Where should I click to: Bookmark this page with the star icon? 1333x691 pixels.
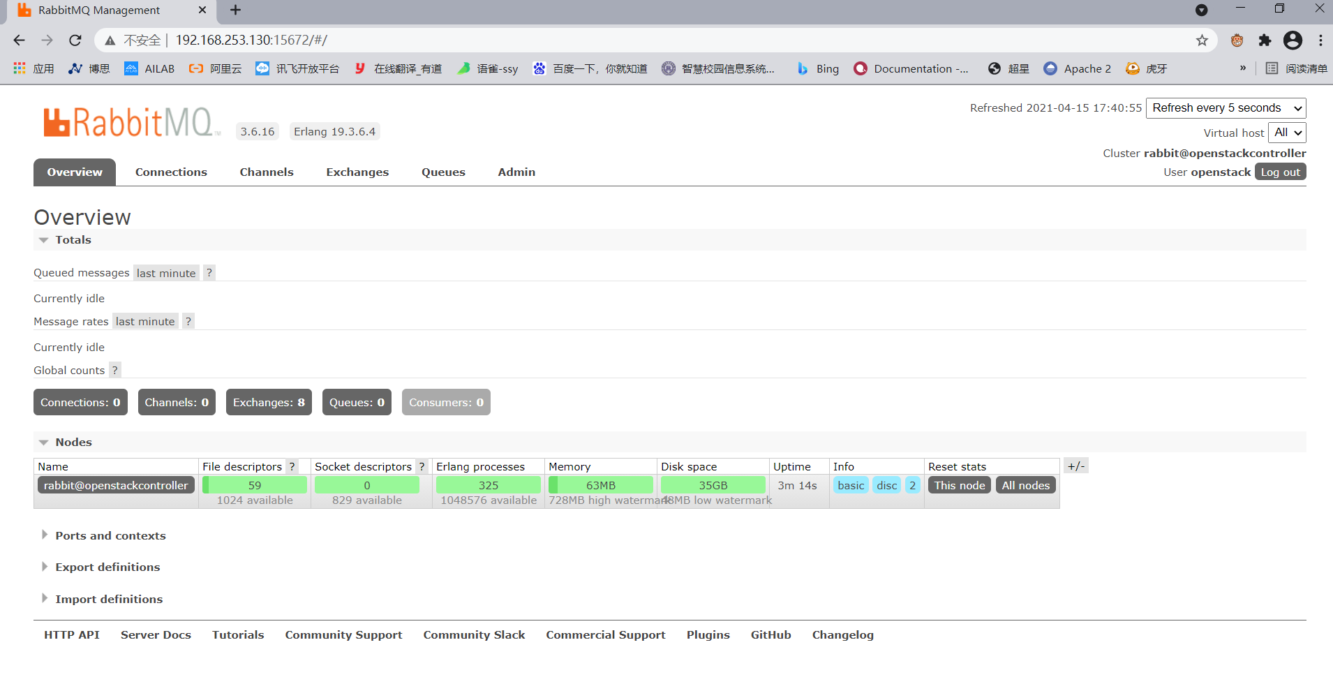(1202, 40)
